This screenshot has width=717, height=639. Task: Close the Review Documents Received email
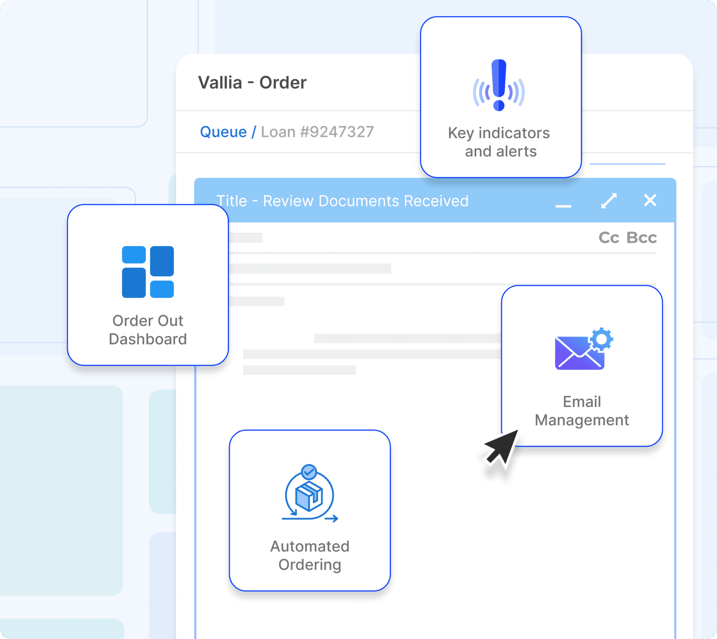650,200
